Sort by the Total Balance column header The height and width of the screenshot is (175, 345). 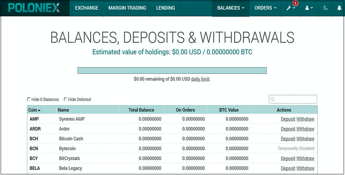pyautogui.click(x=141, y=110)
